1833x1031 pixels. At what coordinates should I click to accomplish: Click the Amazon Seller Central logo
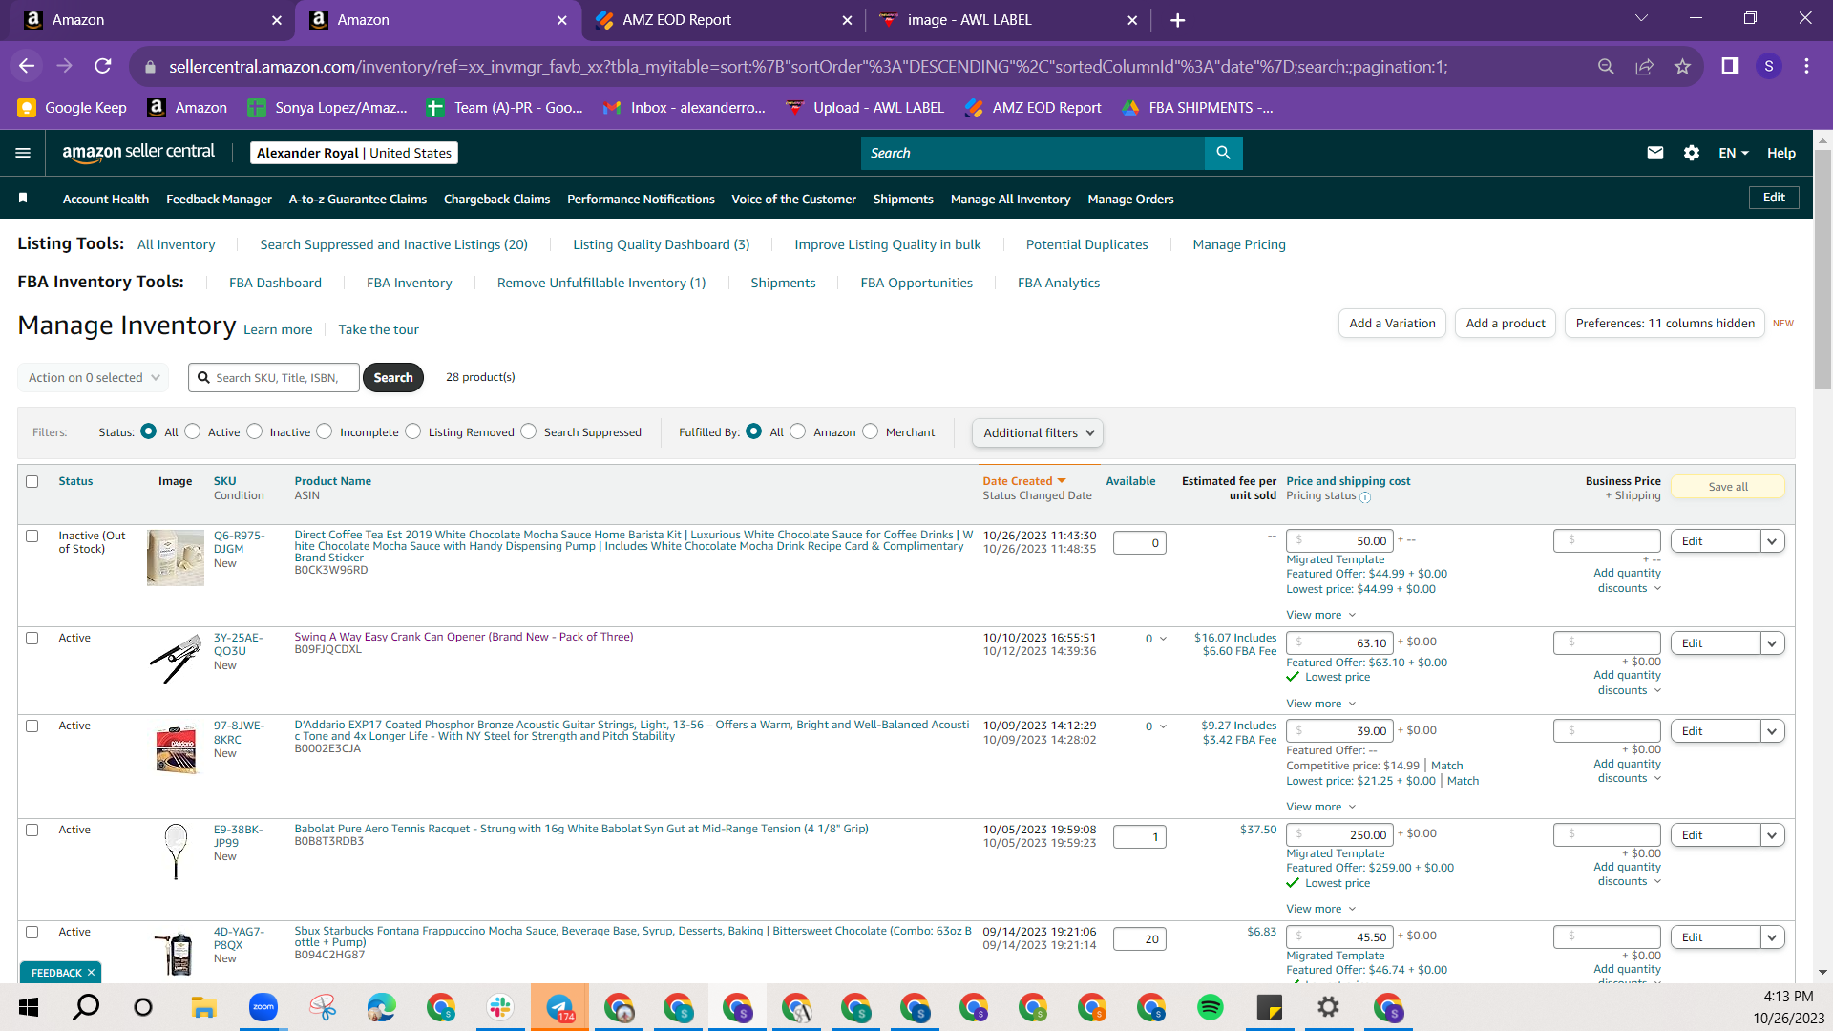[x=138, y=153]
